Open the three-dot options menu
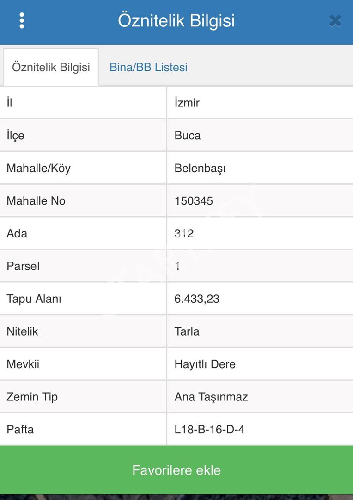 click(x=22, y=21)
